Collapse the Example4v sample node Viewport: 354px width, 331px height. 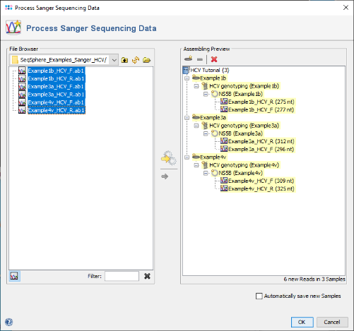187,157
